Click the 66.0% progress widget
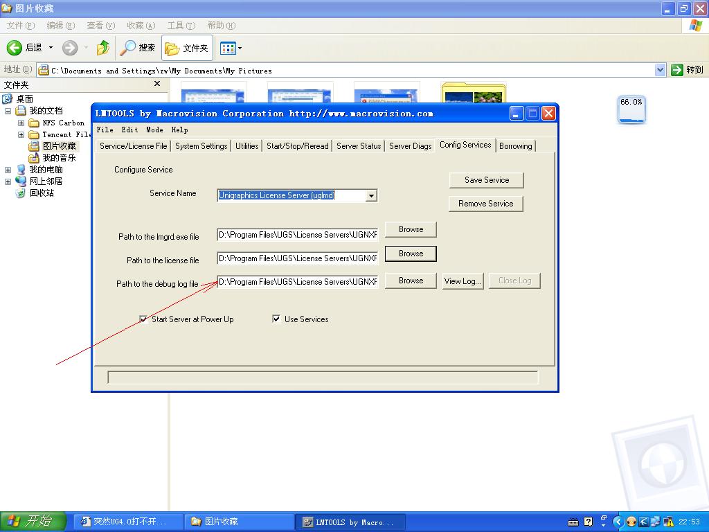 tap(631, 109)
